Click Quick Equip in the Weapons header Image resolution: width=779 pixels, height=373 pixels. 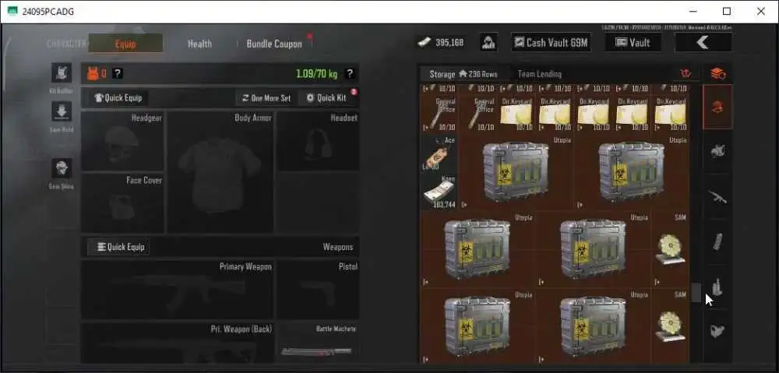[x=118, y=247]
